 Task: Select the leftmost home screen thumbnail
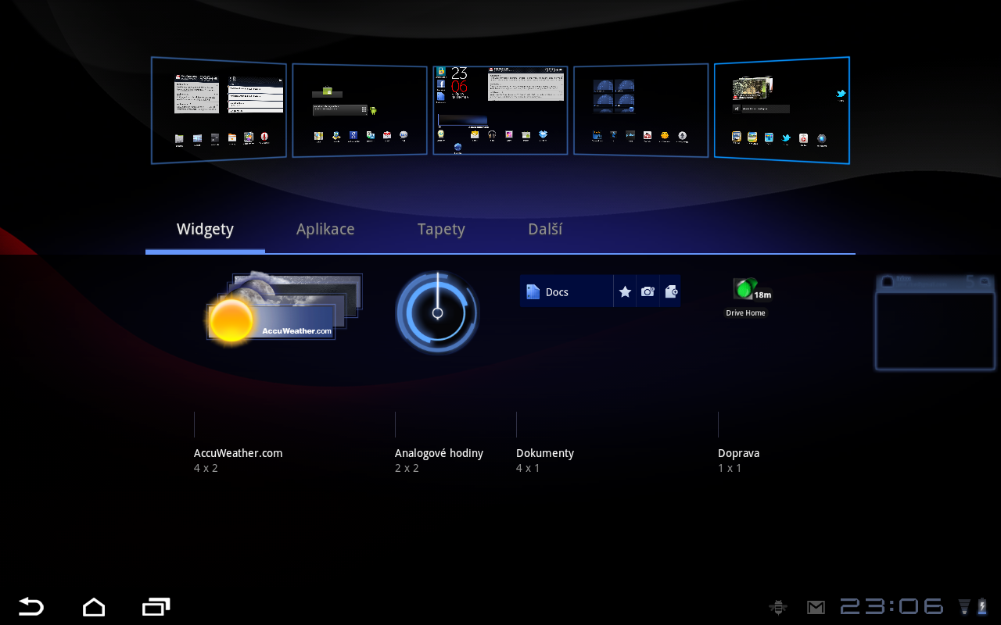point(219,110)
